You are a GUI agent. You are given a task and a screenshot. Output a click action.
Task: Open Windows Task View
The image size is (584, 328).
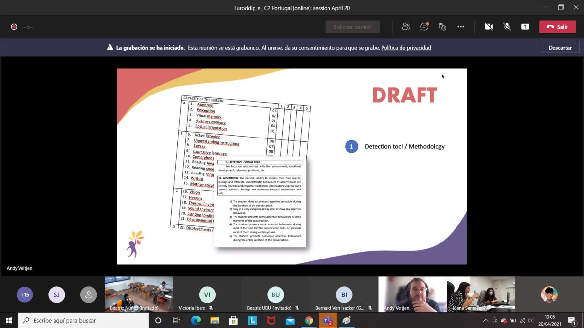click(x=177, y=321)
